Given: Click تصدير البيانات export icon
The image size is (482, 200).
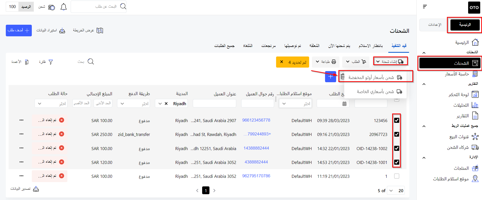Looking at the screenshot, I should pyautogui.click(x=36, y=189).
